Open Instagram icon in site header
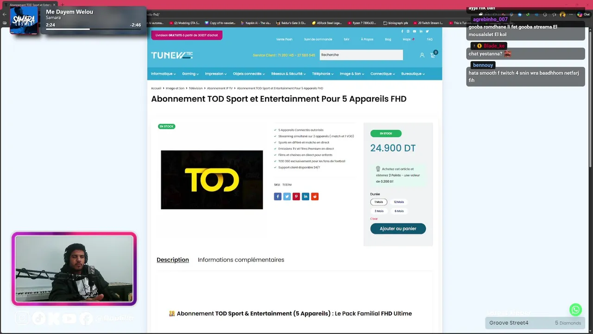Viewport: 593px width, 334px height. [x=408, y=32]
